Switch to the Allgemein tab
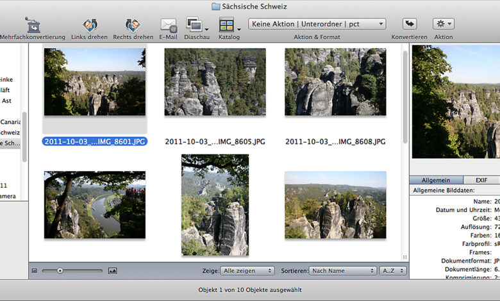500x301 pixels. pos(436,180)
